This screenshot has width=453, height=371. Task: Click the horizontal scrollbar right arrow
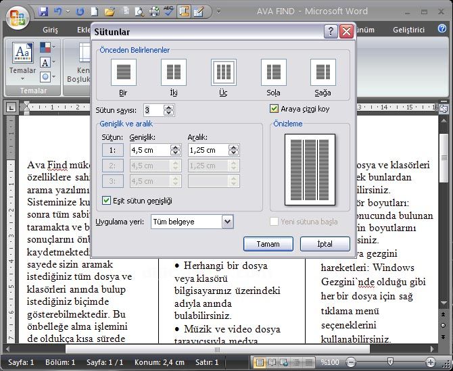[x=431, y=349]
